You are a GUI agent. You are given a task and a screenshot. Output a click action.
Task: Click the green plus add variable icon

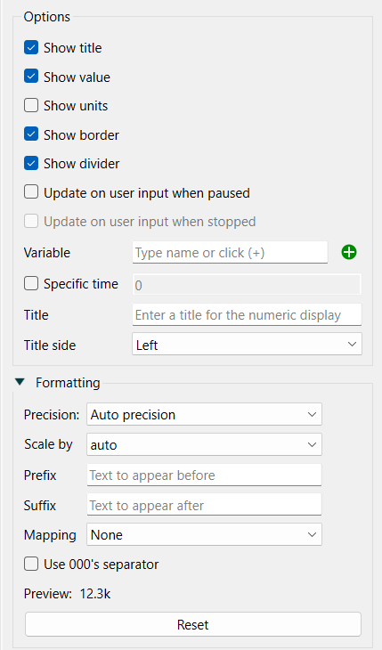(349, 252)
